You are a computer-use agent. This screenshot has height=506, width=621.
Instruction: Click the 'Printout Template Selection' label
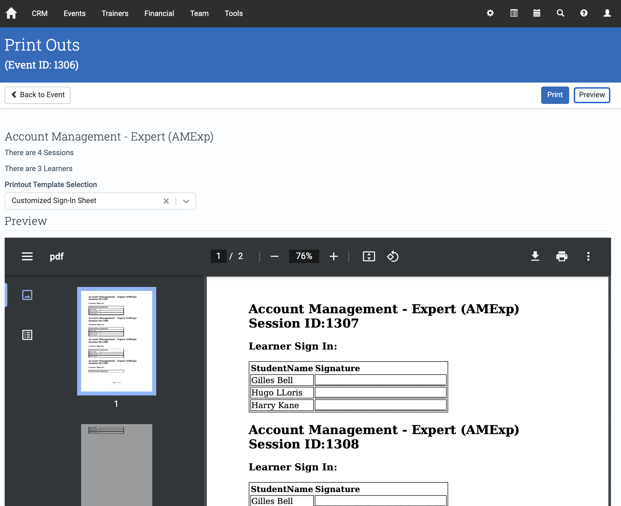pos(51,185)
